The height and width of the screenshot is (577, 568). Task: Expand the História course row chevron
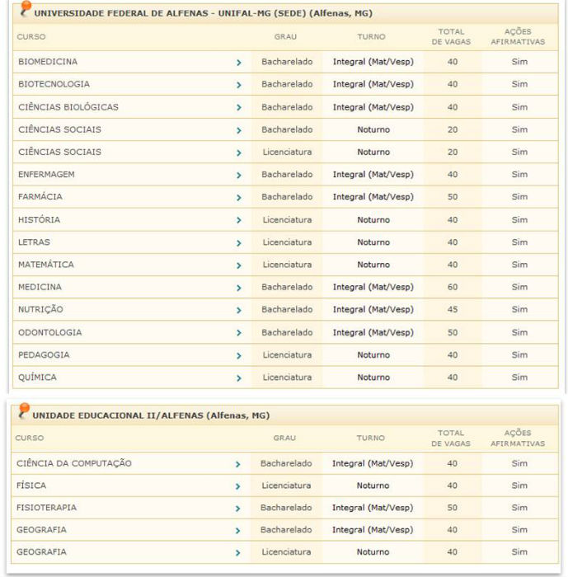click(x=238, y=220)
